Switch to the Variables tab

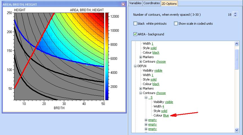pos(135,3)
